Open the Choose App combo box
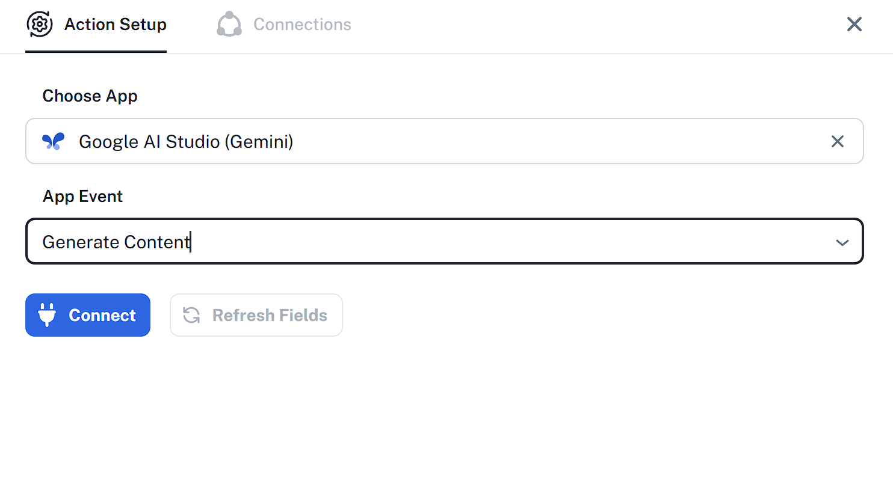 [445, 141]
